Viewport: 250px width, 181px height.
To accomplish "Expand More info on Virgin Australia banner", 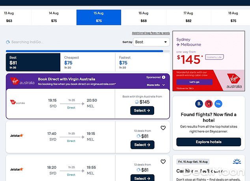I will point(155,85).
